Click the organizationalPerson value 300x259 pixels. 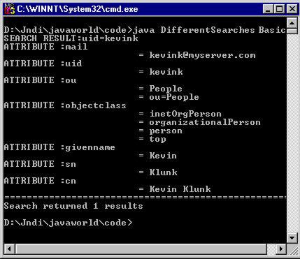[205, 122]
